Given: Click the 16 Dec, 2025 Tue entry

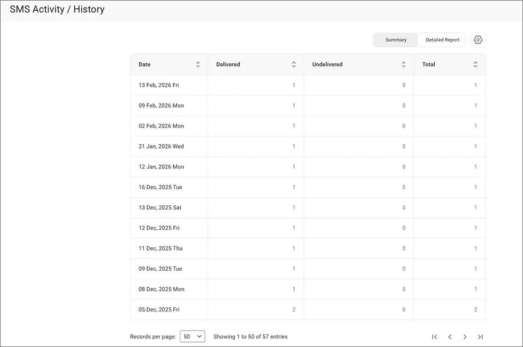Looking at the screenshot, I should click(x=160, y=187).
